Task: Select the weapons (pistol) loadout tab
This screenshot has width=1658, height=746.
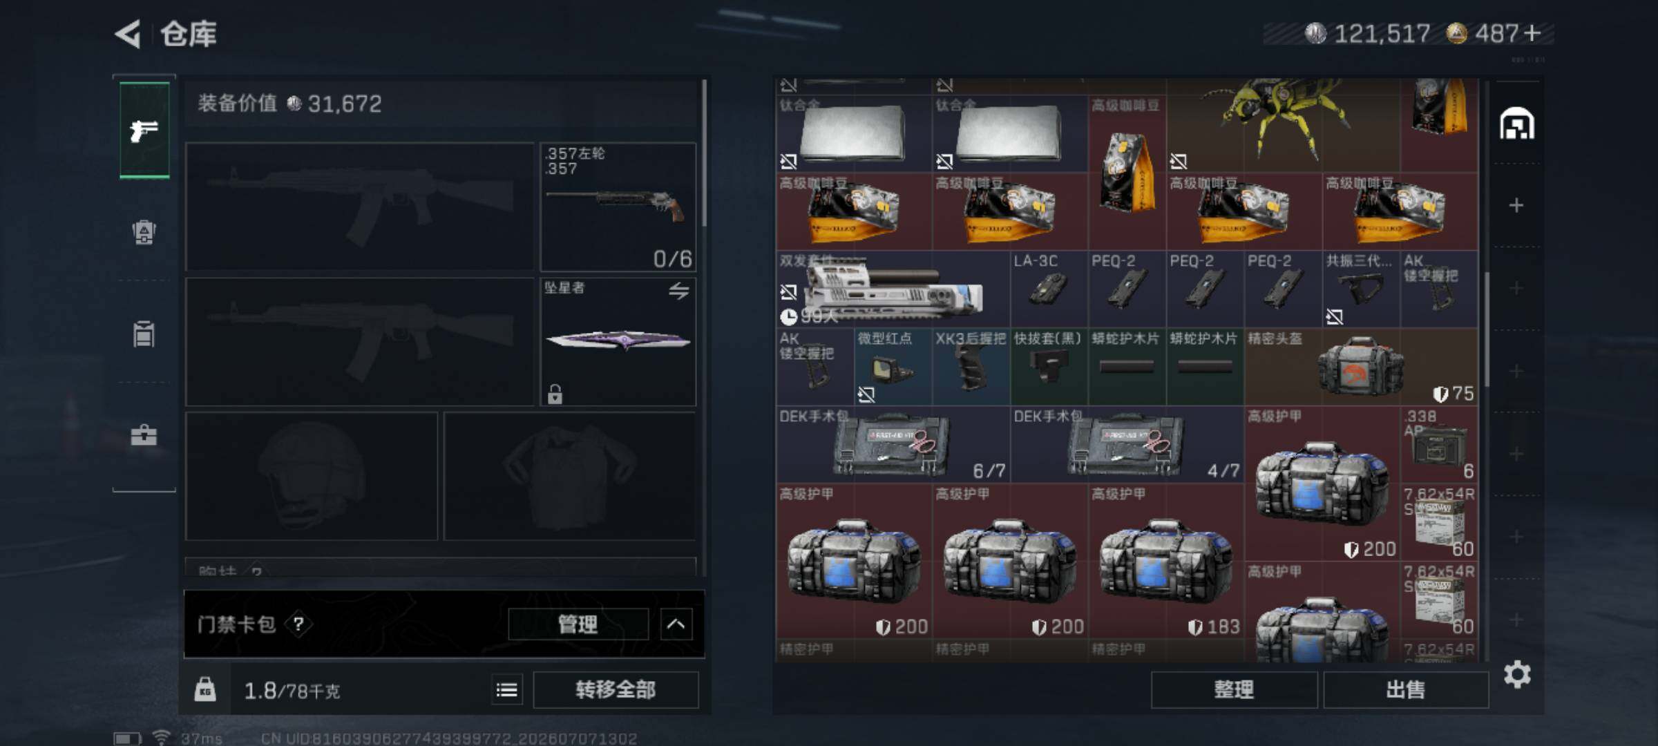Action: 144,131
